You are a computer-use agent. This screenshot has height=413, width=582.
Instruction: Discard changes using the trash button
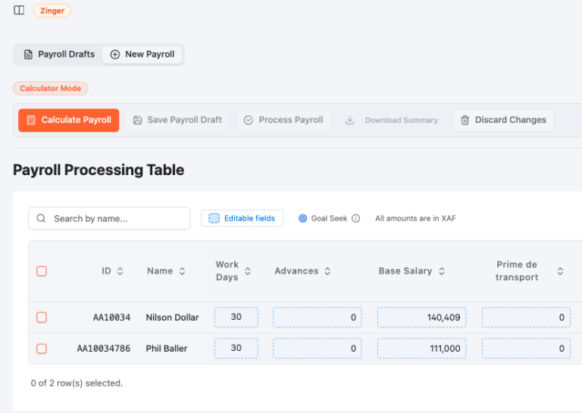point(503,120)
